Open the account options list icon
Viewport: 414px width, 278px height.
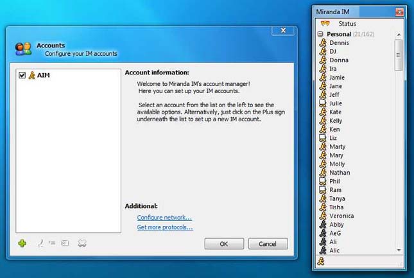click(52, 243)
